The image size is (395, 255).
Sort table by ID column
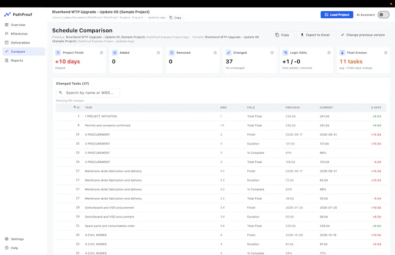coord(77,108)
